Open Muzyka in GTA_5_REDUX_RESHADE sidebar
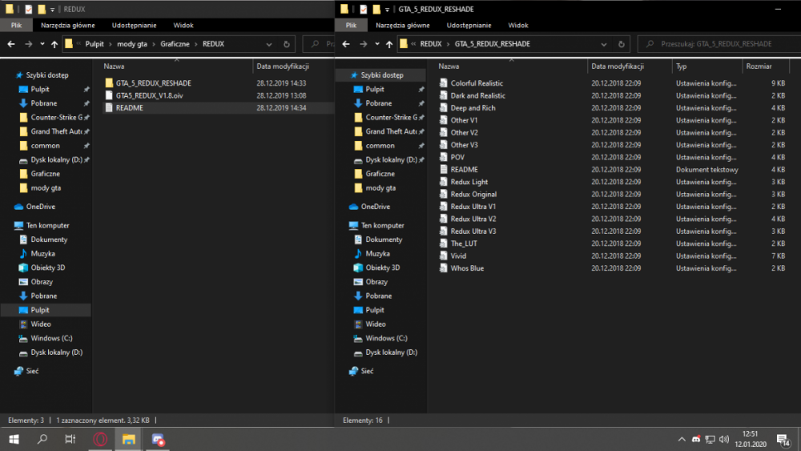Screen dimensions: 801x451 point(377,254)
